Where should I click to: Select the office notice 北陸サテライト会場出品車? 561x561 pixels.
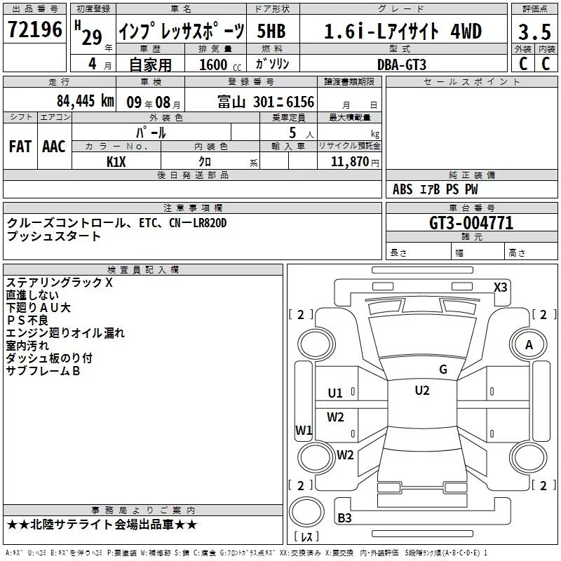(102, 525)
